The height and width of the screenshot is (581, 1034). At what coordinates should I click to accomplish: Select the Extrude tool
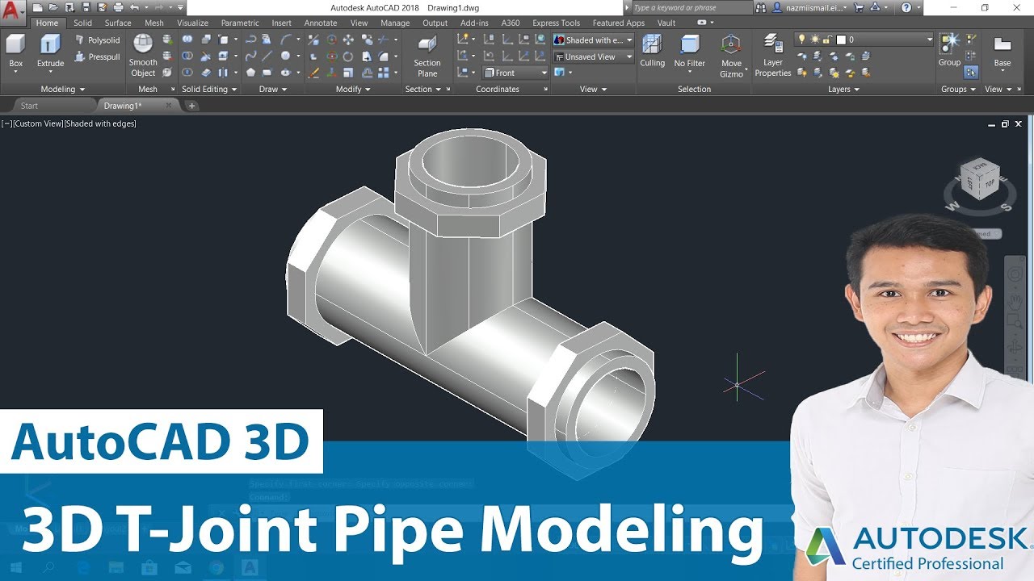[50, 52]
